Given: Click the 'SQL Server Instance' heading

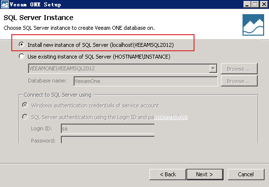Looking at the screenshot, I should coord(38,18).
